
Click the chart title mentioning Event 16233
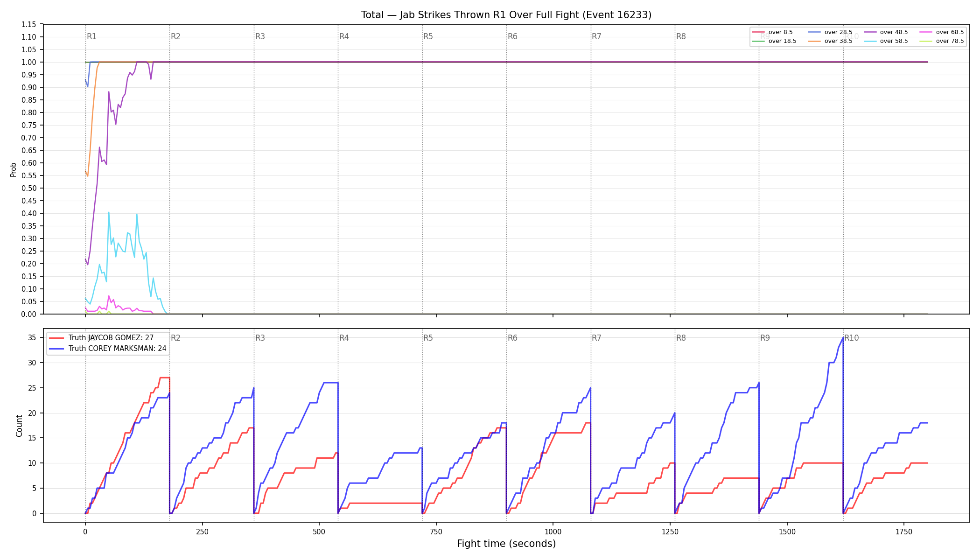506,15
